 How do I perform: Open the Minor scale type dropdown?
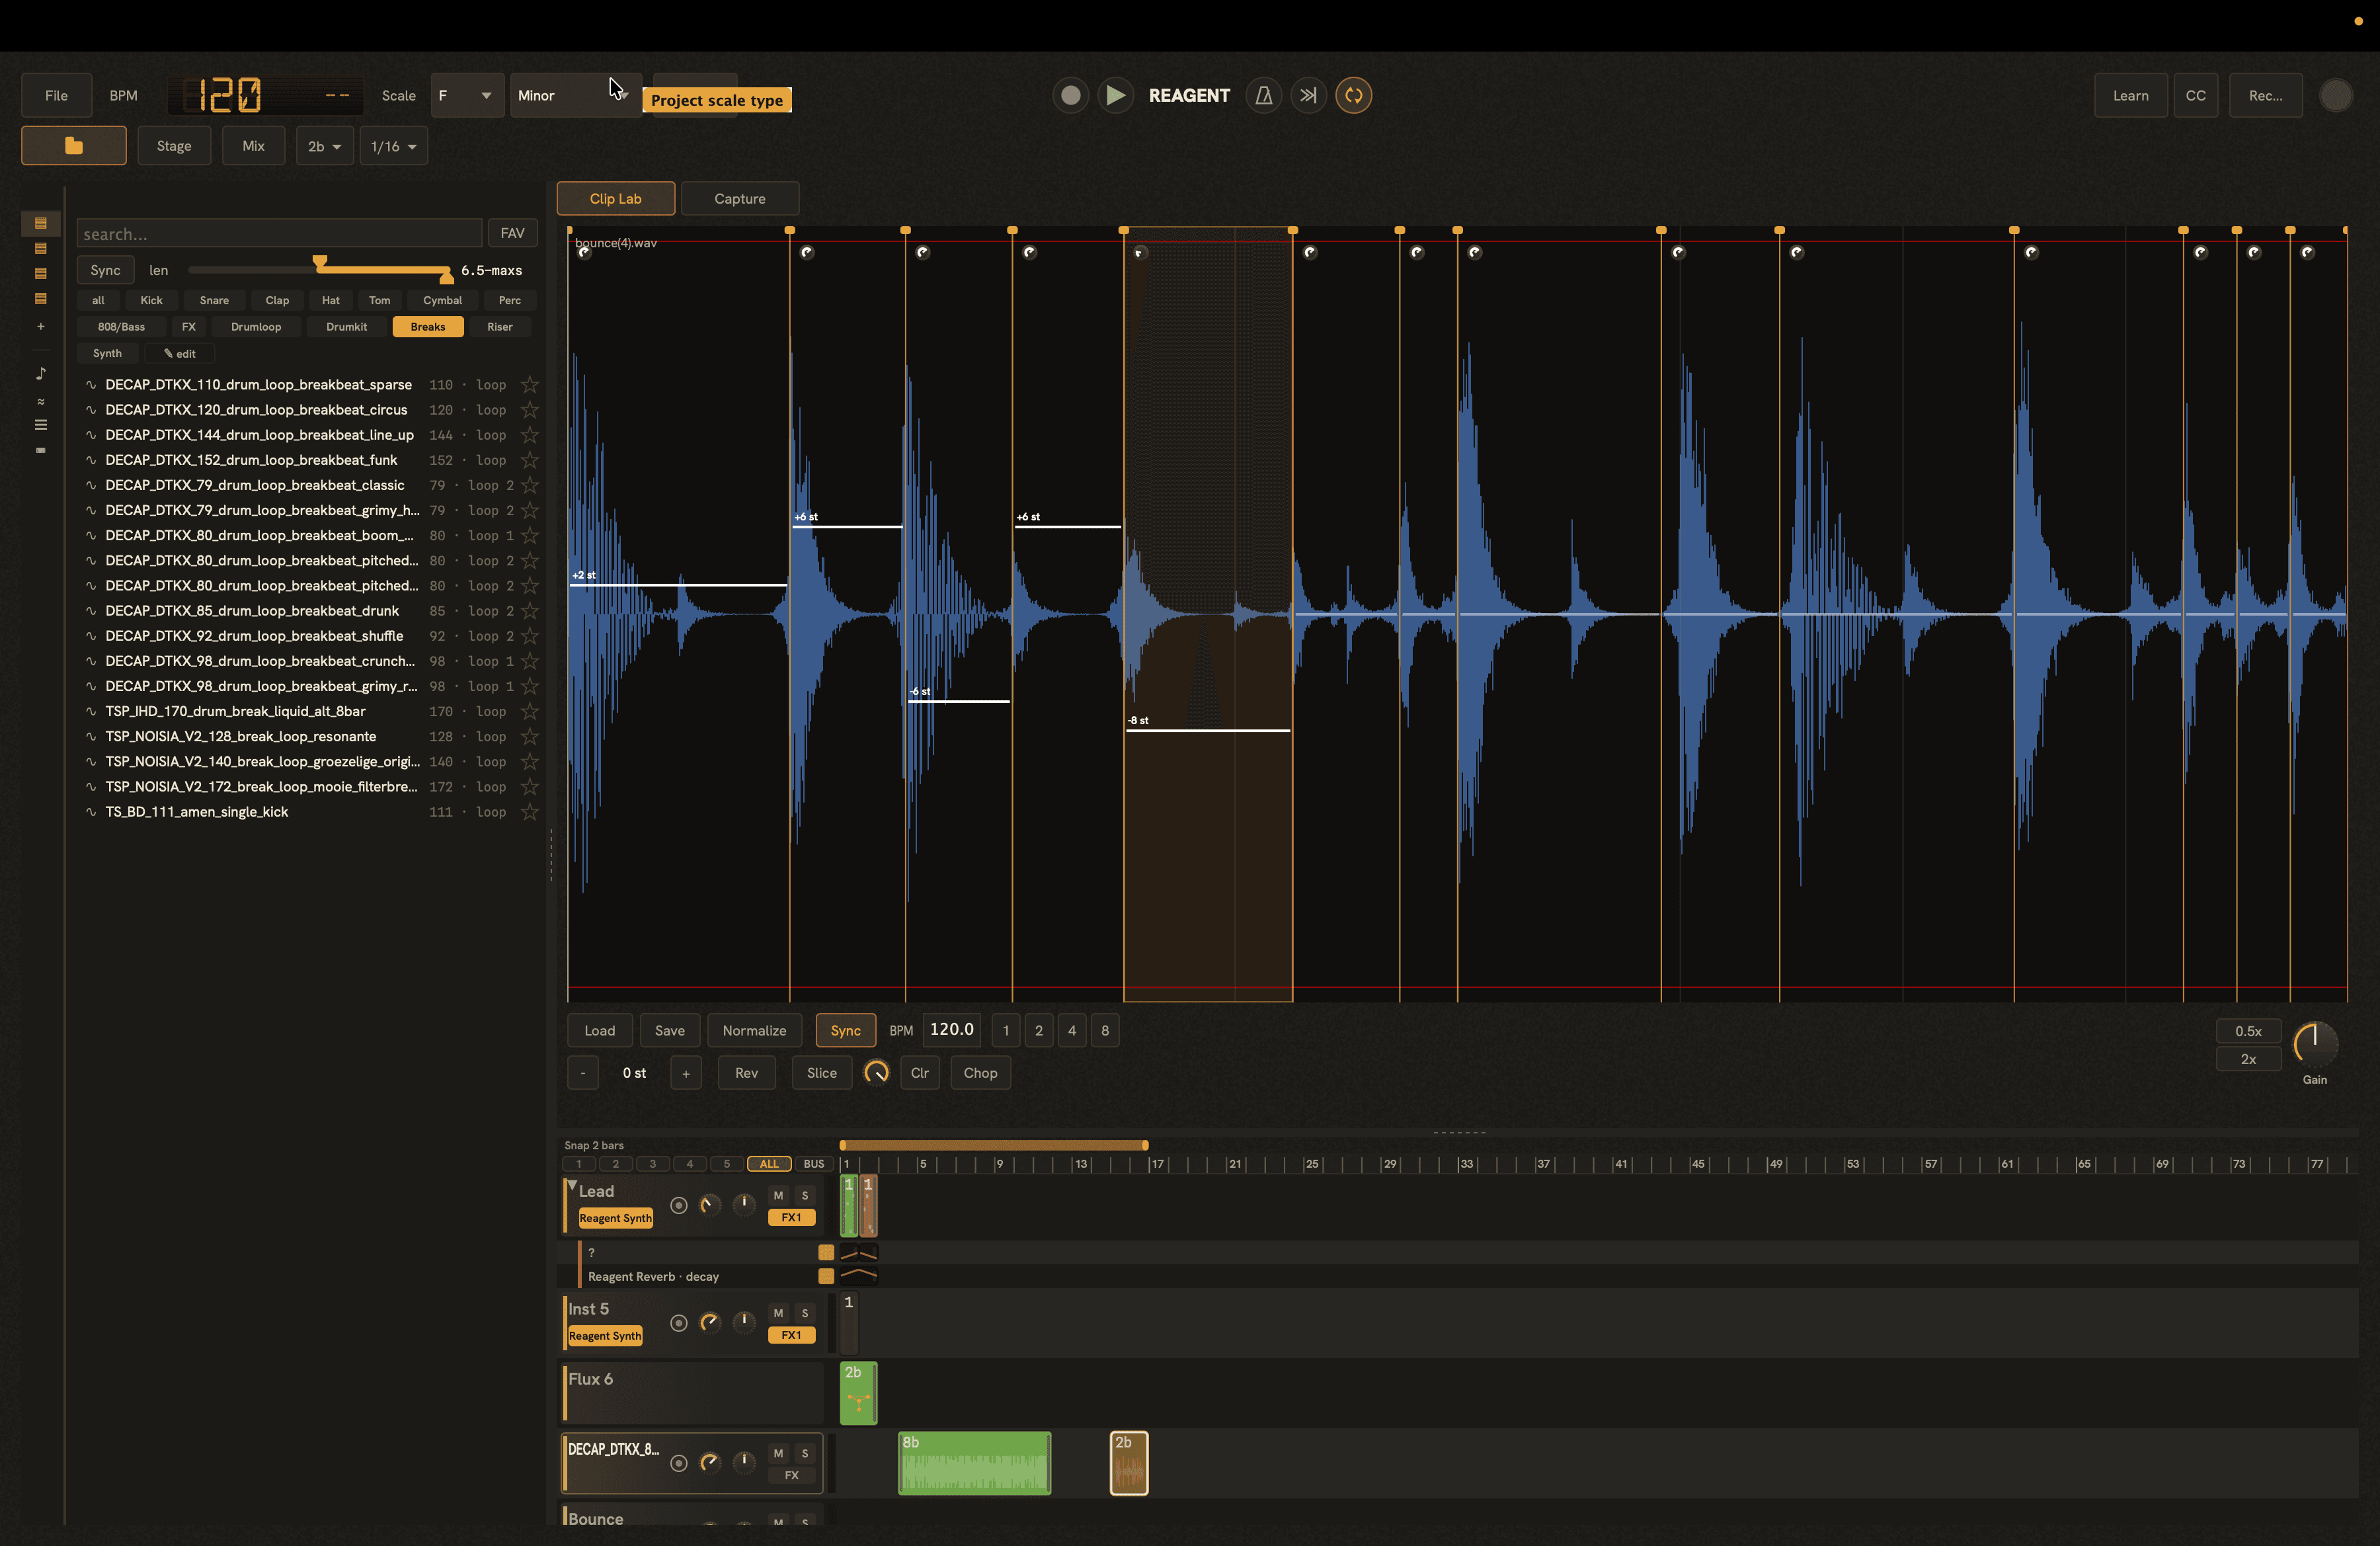click(x=576, y=95)
